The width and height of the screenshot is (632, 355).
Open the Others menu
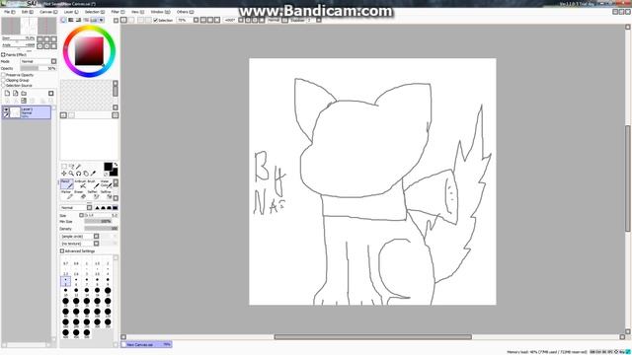[185, 12]
